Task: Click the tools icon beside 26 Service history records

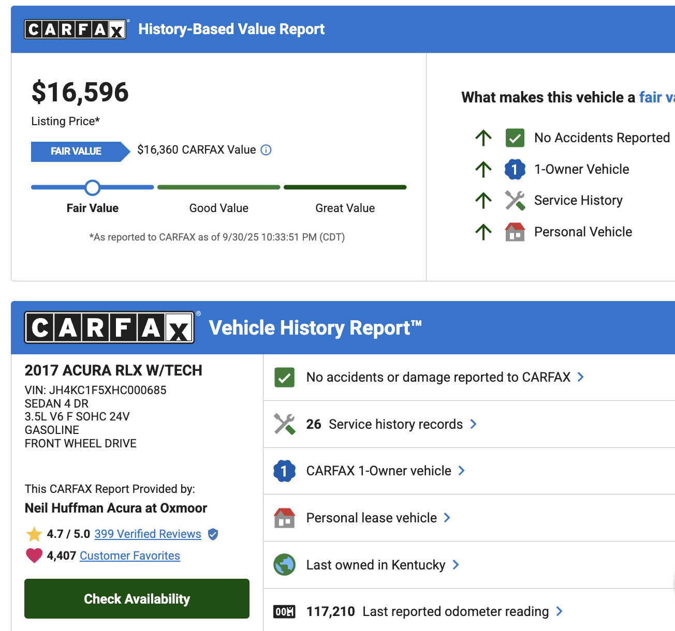Action: (x=285, y=424)
